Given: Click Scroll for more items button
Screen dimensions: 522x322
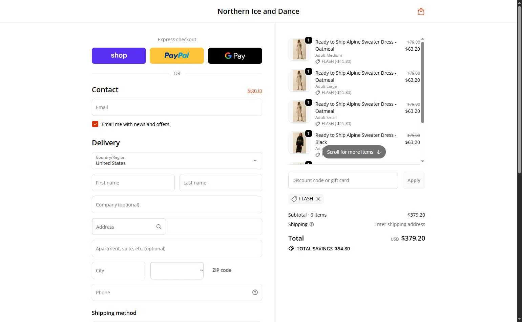Looking at the screenshot, I should point(354,152).
